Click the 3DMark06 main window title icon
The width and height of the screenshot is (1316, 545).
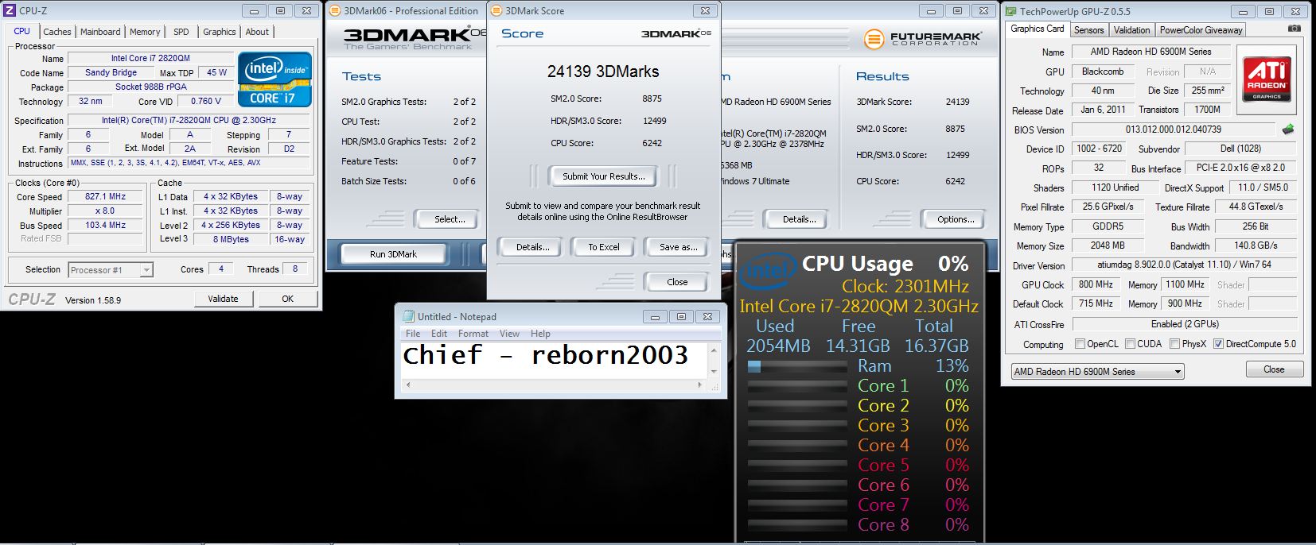(334, 10)
